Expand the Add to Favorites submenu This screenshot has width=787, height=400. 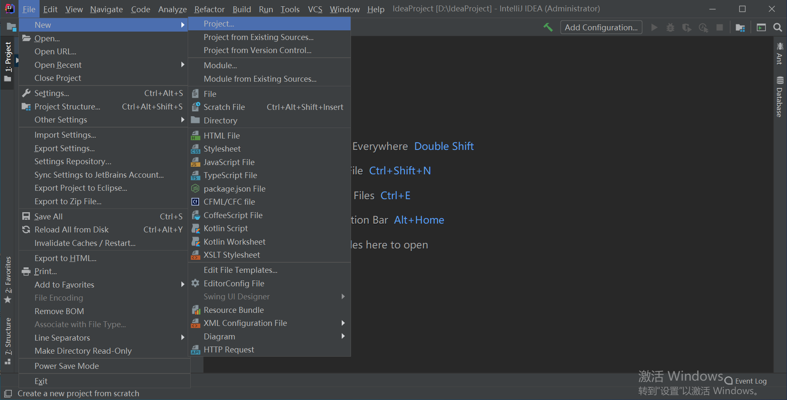click(x=183, y=285)
